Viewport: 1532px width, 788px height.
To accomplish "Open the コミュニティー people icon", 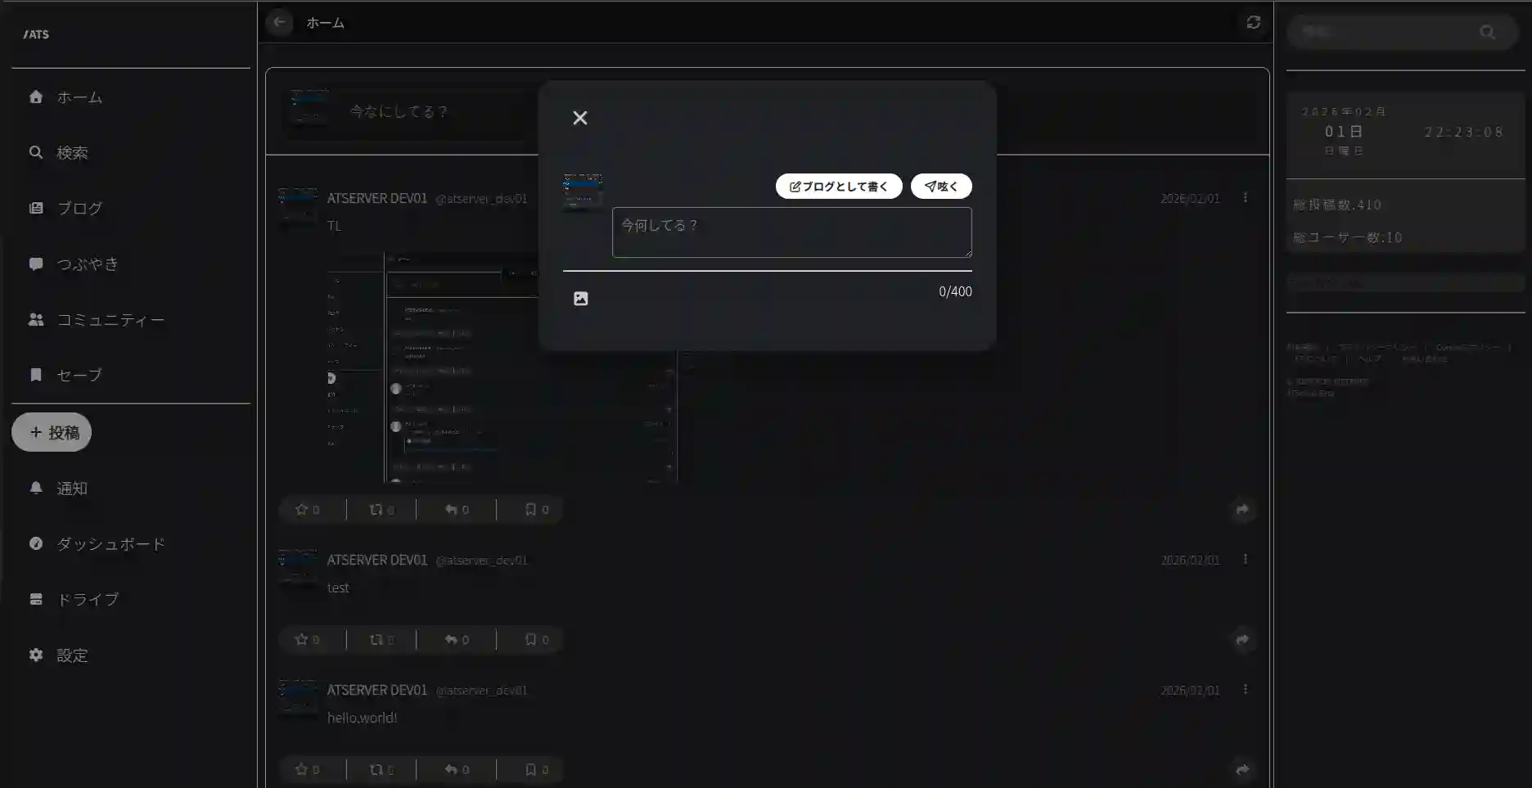I will [36, 320].
